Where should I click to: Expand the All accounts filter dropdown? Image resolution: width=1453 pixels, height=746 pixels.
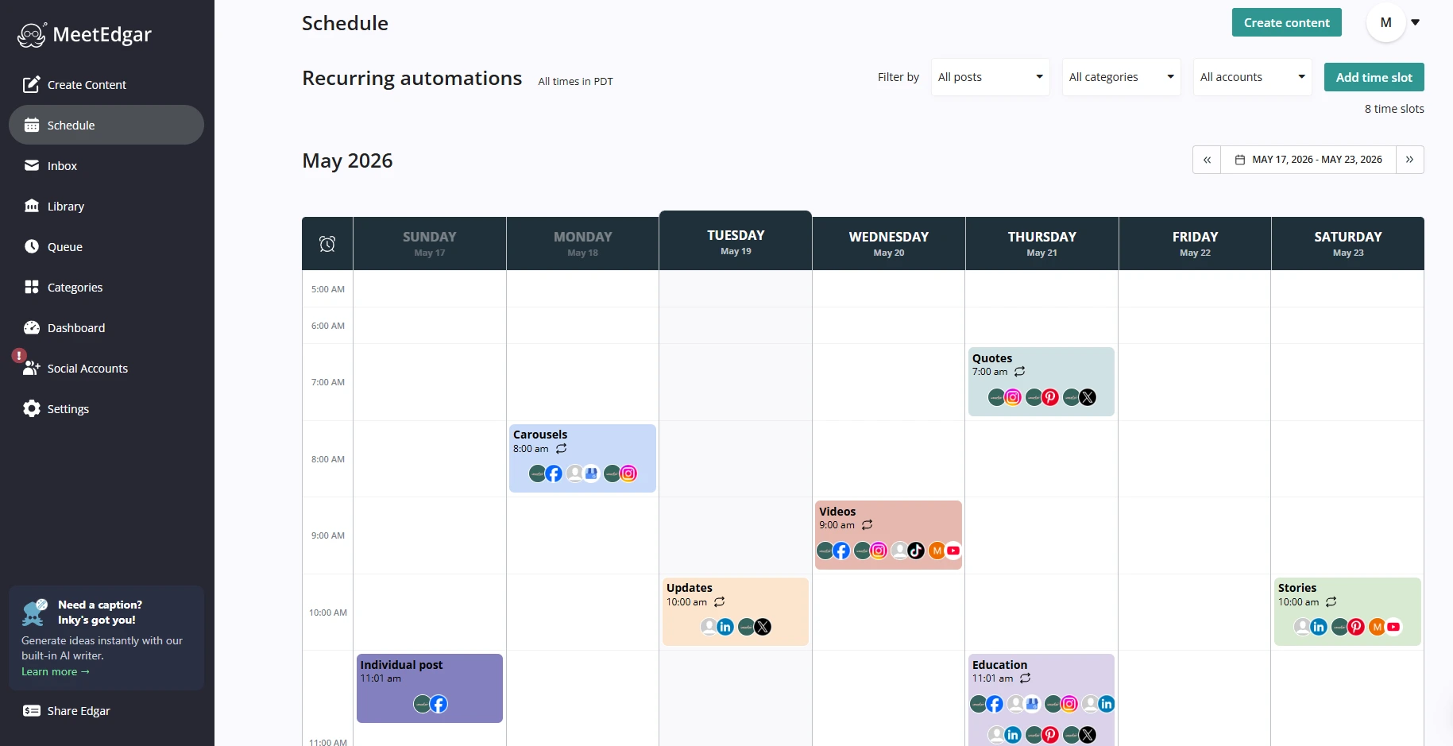pyautogui.click(x=1252, y=77)
